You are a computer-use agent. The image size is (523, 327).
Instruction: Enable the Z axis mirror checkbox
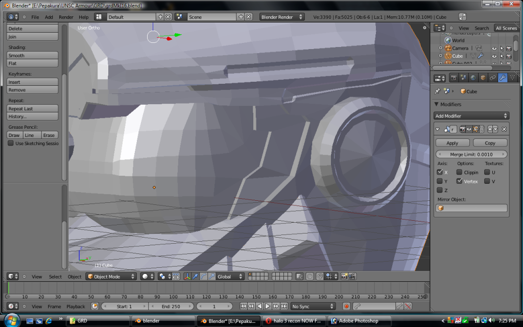[x=440, y=190]
